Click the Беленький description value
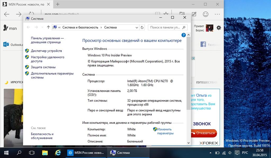Image resolution: width=271 pixels, height=158 pixels. [x=135, y=141]
